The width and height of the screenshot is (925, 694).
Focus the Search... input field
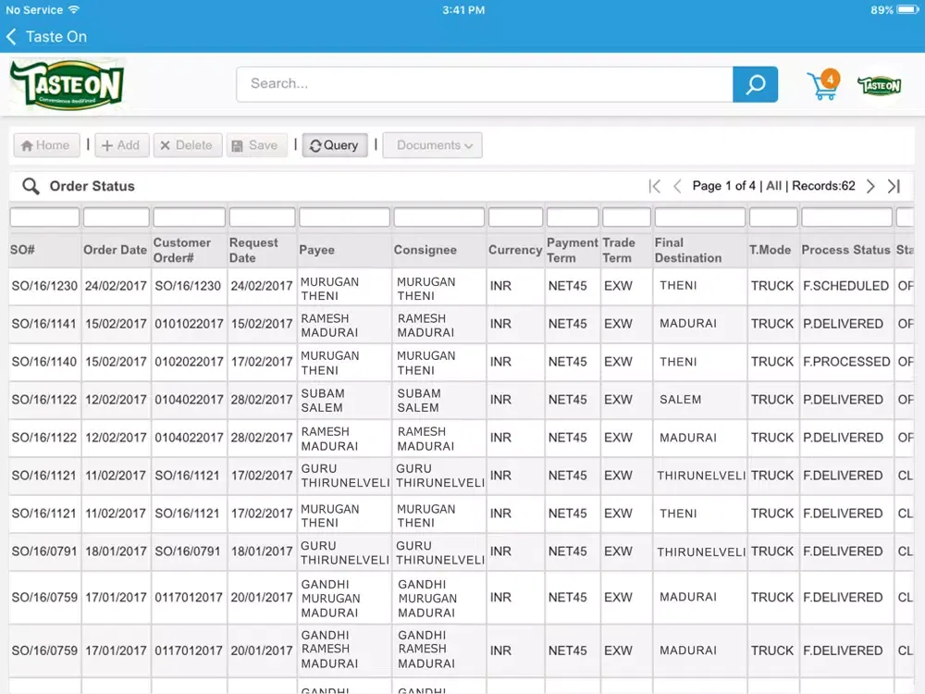(485, 84)
